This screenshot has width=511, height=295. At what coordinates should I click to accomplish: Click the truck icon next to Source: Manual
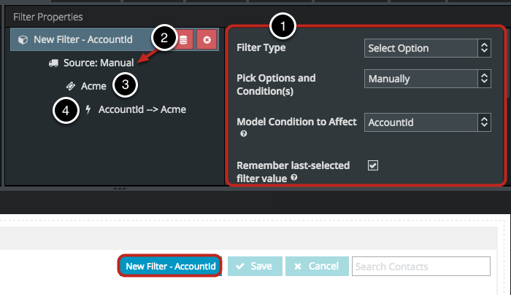click(53, 63)
